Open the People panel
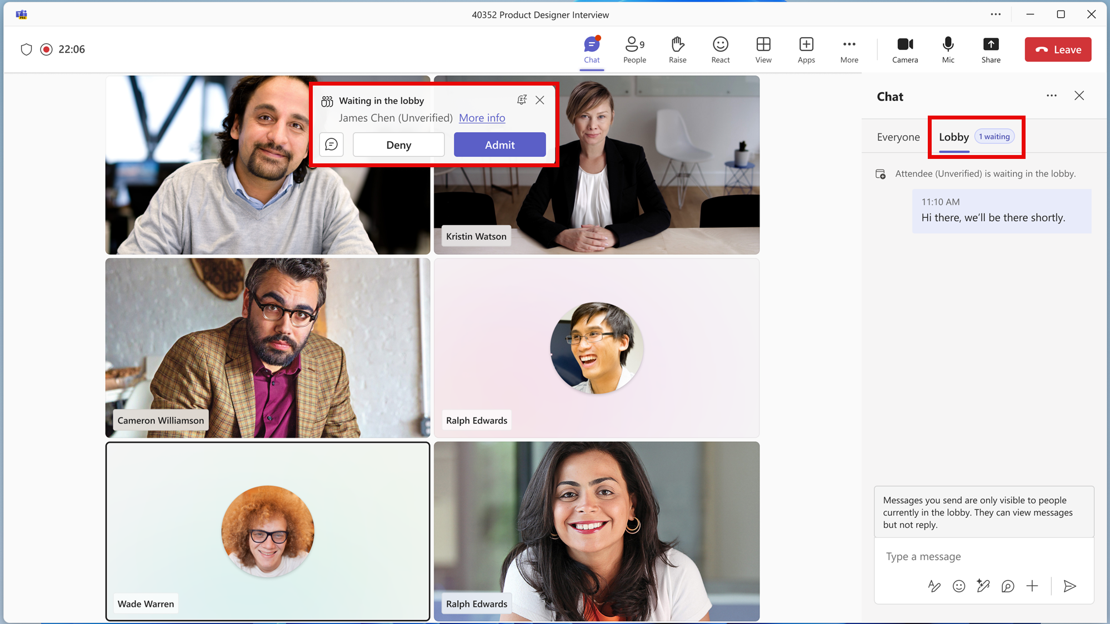 (634, 49)
